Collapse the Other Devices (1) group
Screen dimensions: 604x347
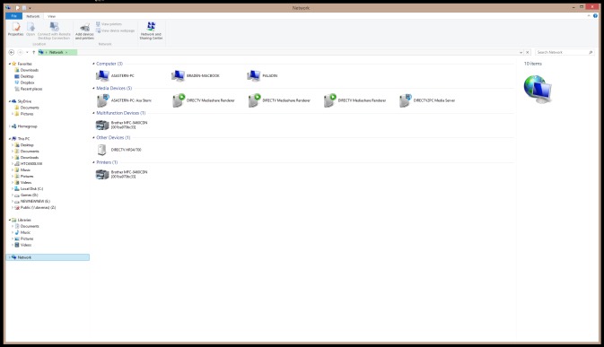tap(93, 137)
